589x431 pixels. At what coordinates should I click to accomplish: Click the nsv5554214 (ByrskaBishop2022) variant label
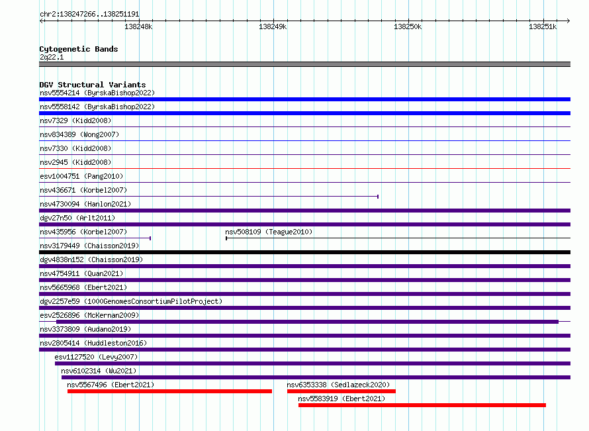tap(97, 93)
